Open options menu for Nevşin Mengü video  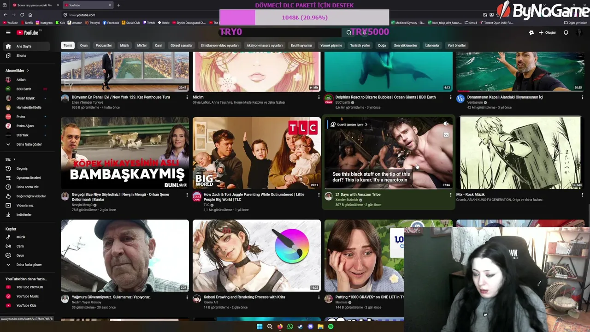coord(187,195)
